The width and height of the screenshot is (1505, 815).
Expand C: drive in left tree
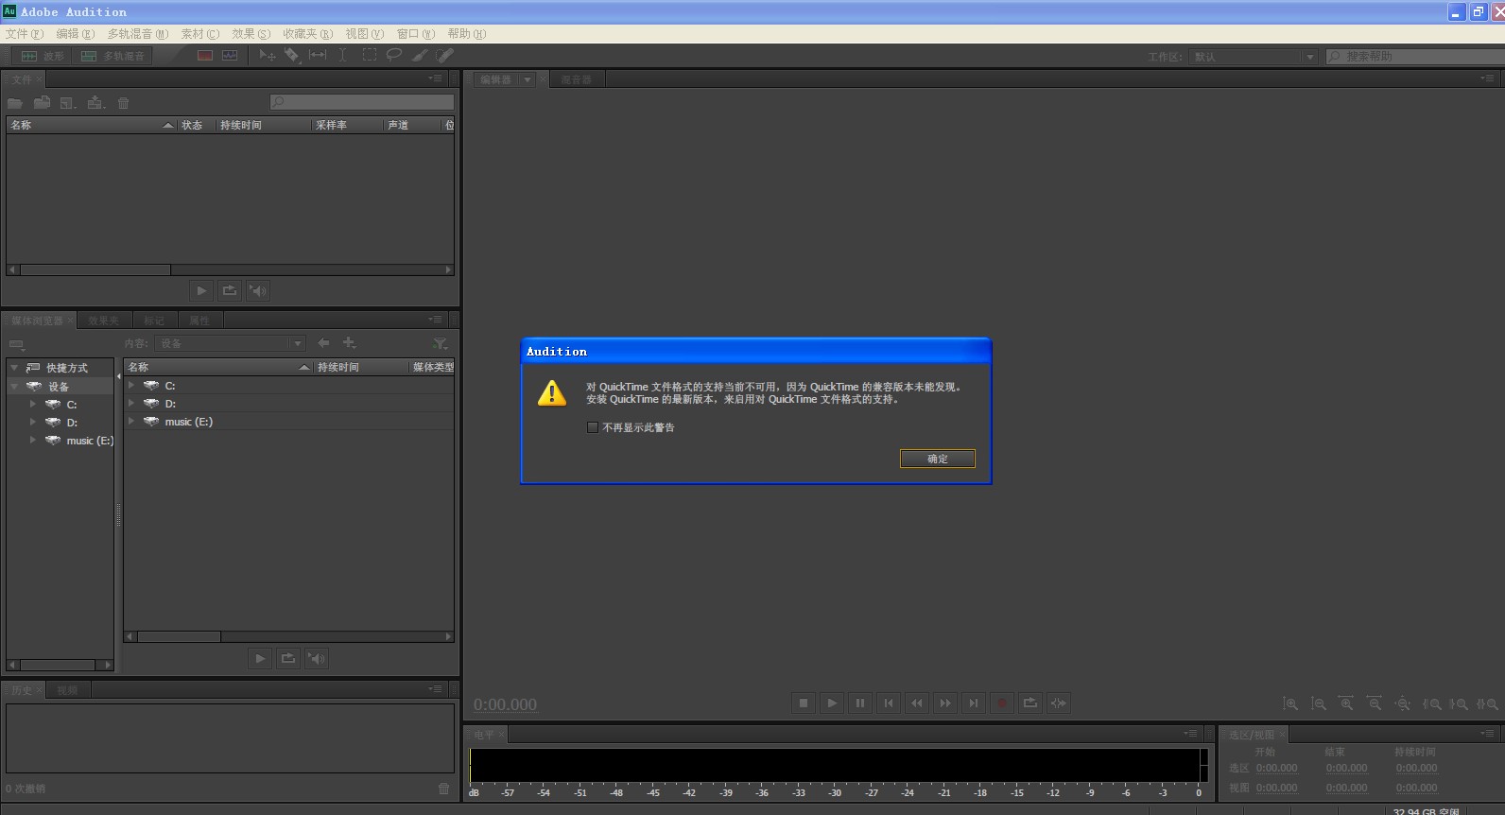33,404
